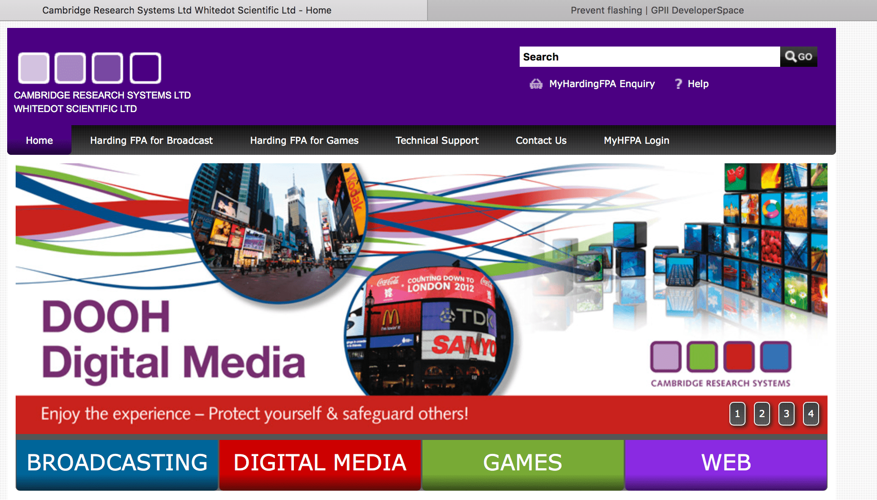Click the red DIGITAL MEDIA button
The width and height of the screenshot is (877, 500).
click(x=320, y=463)
